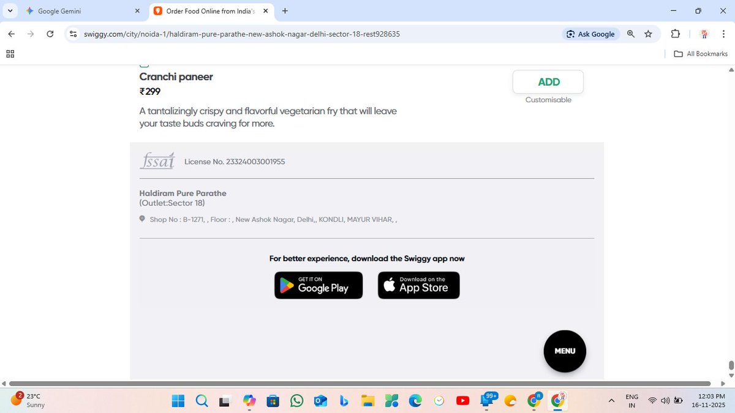Open the battery tray icon
The width and height of the screenshot is (735, 413).
point(679,401)
